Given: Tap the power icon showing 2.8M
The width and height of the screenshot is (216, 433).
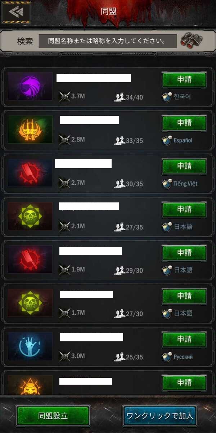Looking at the screenshot, I should click(64, 140).
